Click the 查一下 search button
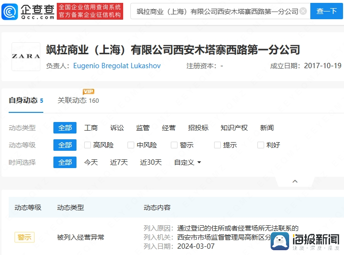 (327, 11)
